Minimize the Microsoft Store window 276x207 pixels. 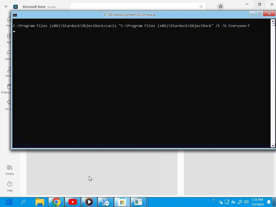coord(247,4)
